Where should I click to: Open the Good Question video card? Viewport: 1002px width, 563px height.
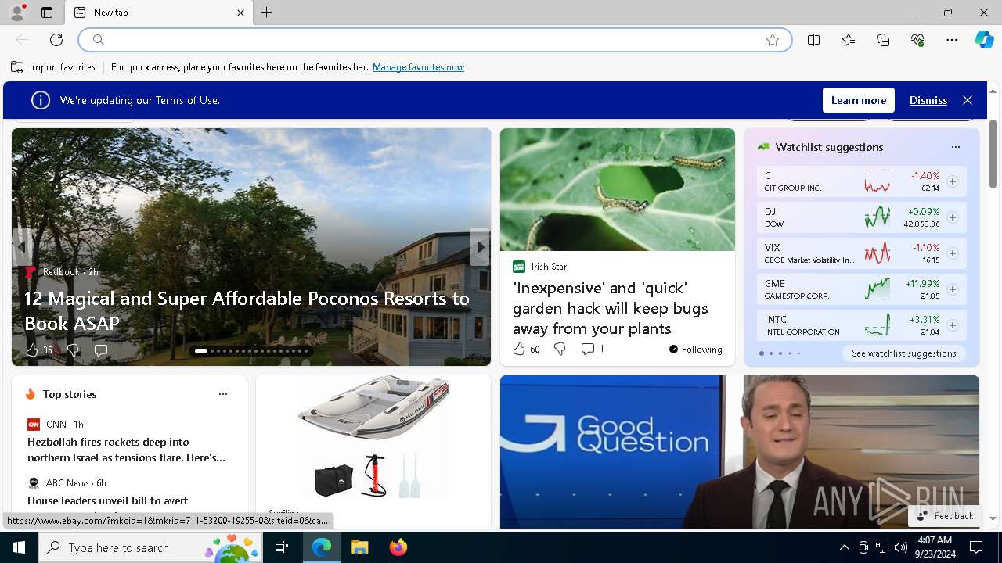739,452
